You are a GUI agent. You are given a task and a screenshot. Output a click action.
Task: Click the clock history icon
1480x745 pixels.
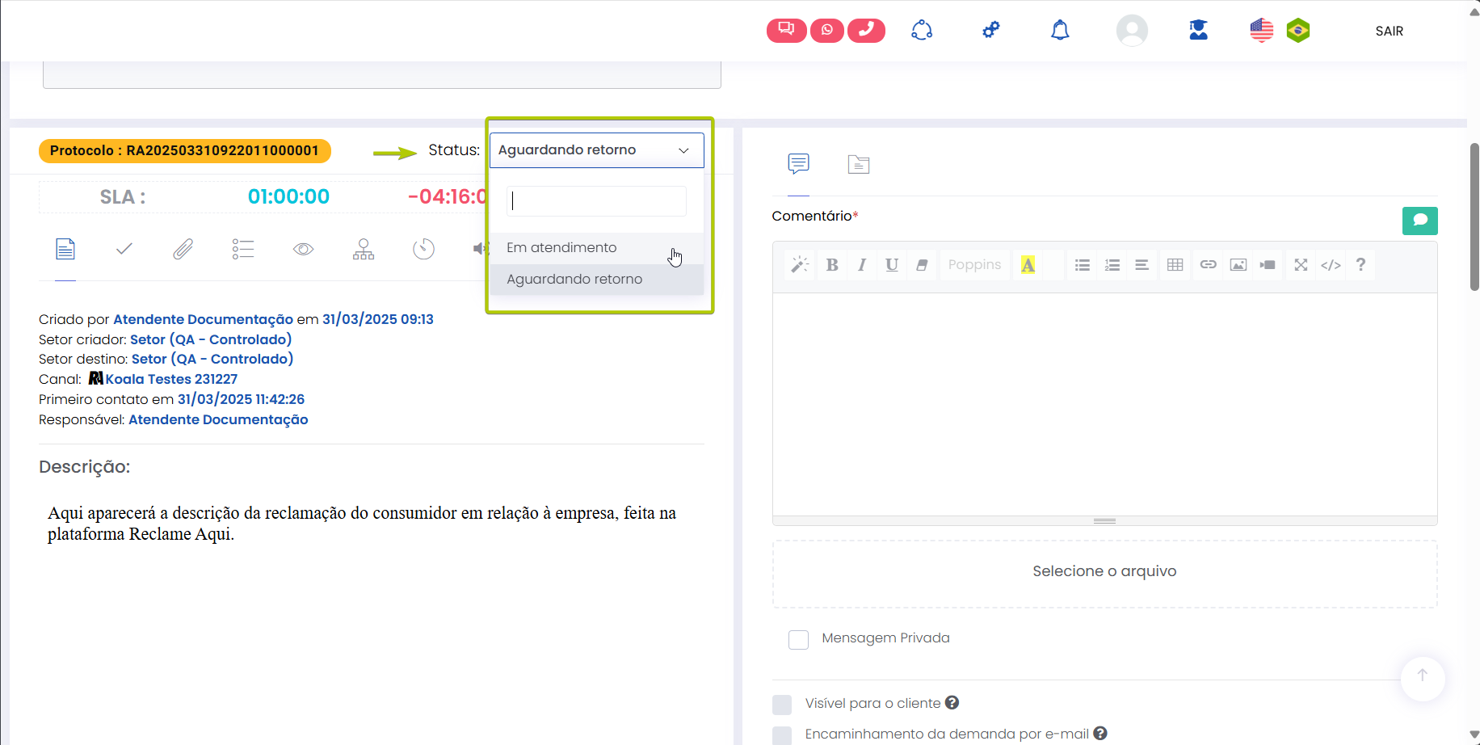click(x=423, y=249)
